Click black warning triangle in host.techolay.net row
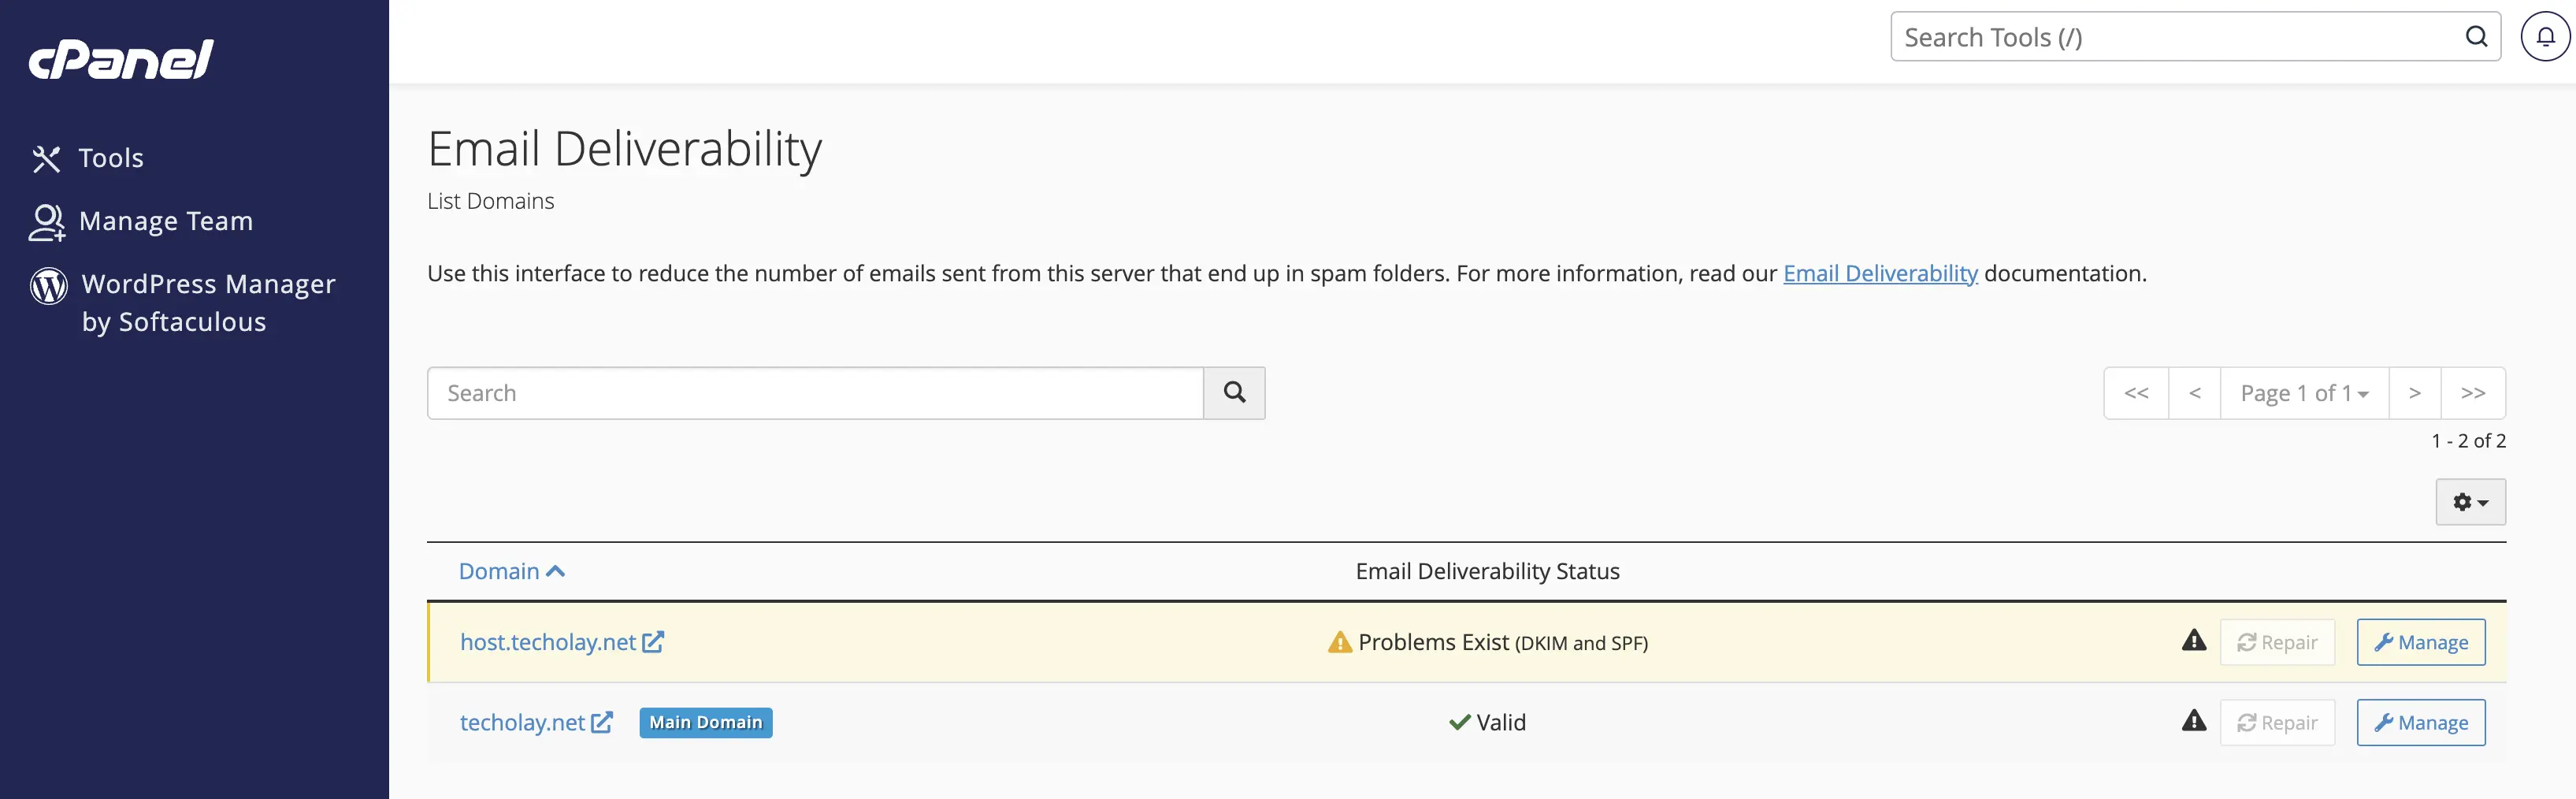 point(2194,641)
